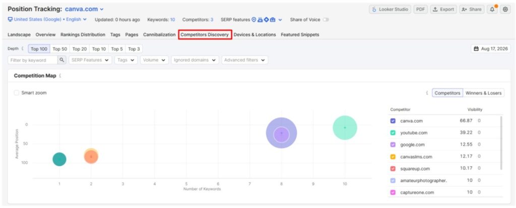Select the Competitors view button
The width and height of the screenshot is (516, 208).
pyautogui.click(x=447, y=93)
